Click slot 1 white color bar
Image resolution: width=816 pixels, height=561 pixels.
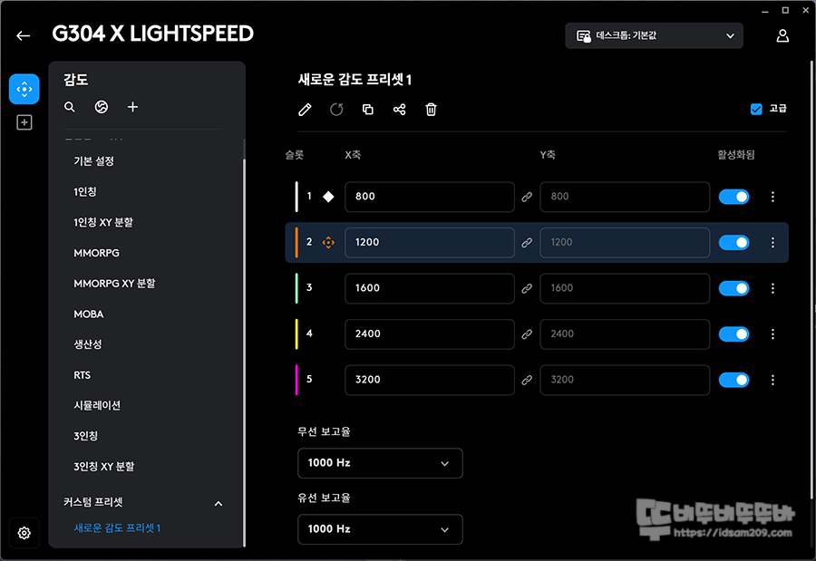(296, 197)
